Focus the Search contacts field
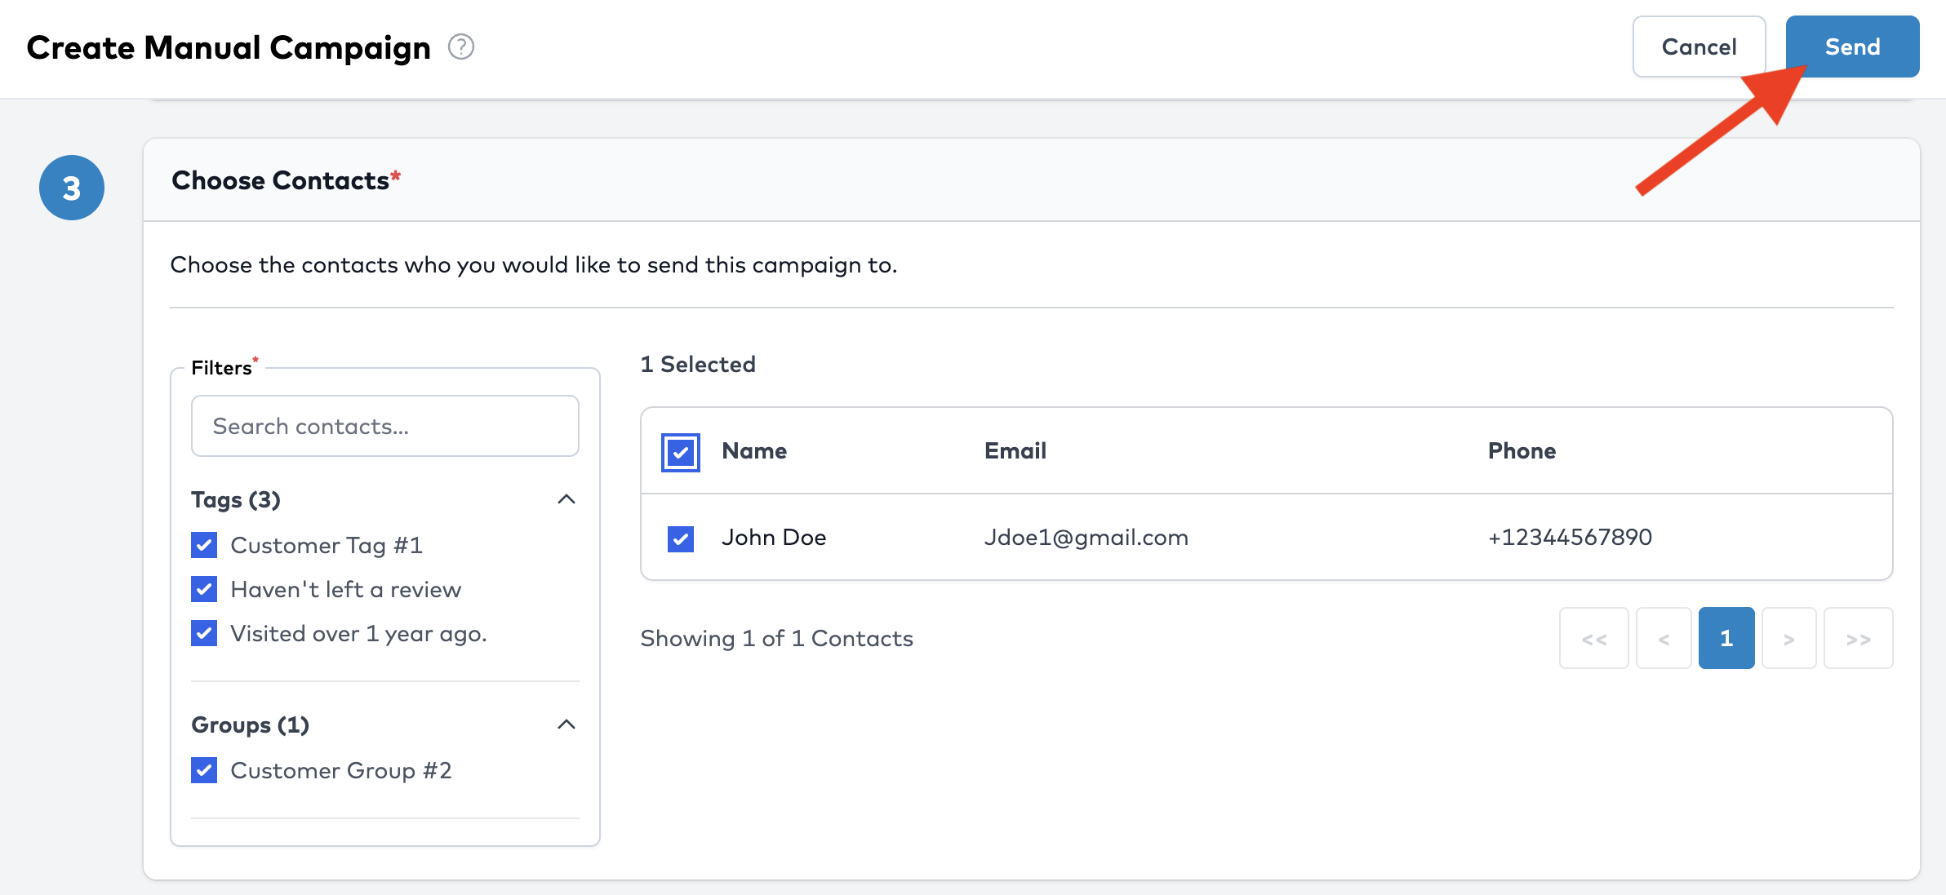 click(x=384, y=426)
